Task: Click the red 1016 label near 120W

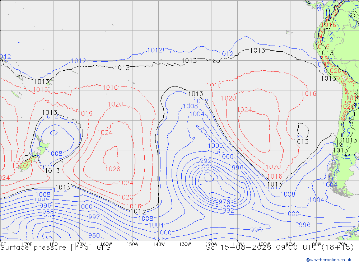Action: pos(214,85)
